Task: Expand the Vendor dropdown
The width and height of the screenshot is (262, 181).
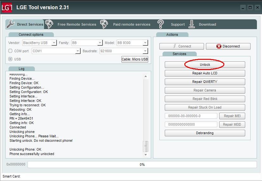Action: (x=54, y=43)
